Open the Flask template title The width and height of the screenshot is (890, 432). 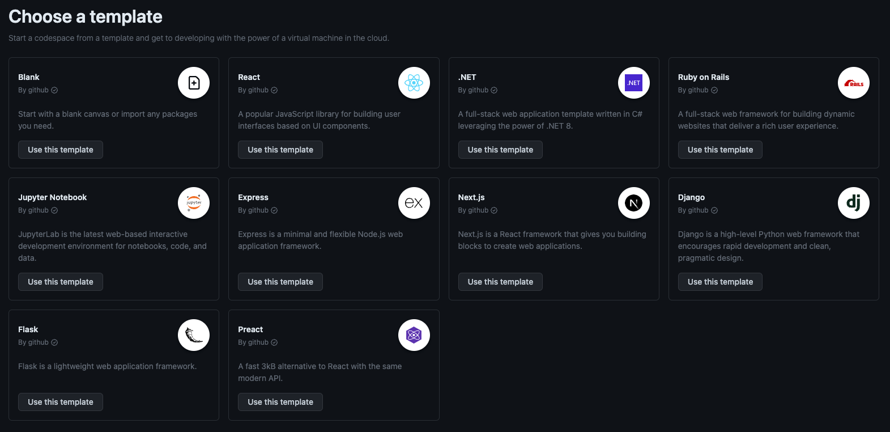click(28, 329)
